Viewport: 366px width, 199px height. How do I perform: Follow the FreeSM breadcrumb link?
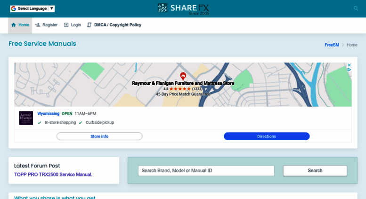coord(332,45)
